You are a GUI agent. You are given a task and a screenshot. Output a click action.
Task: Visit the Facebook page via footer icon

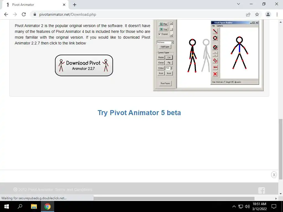(x=261, y=190)
